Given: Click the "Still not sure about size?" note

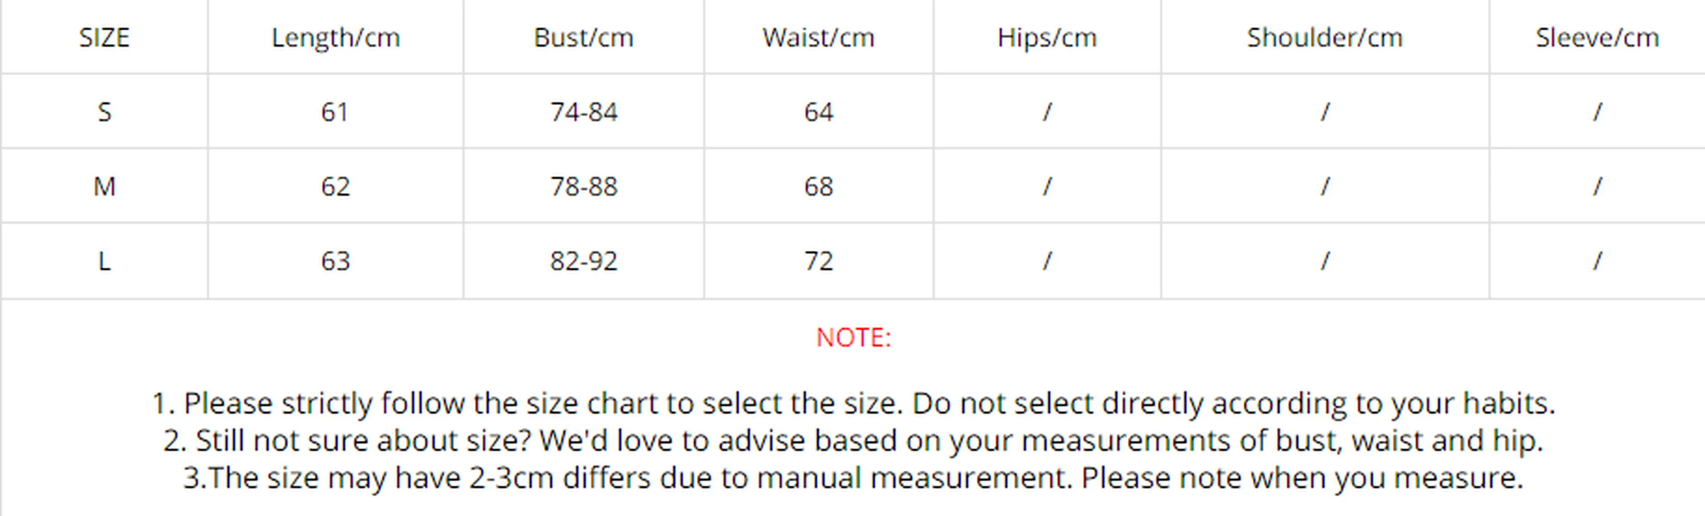Looking at the screenshot, I should click(853, 441).
